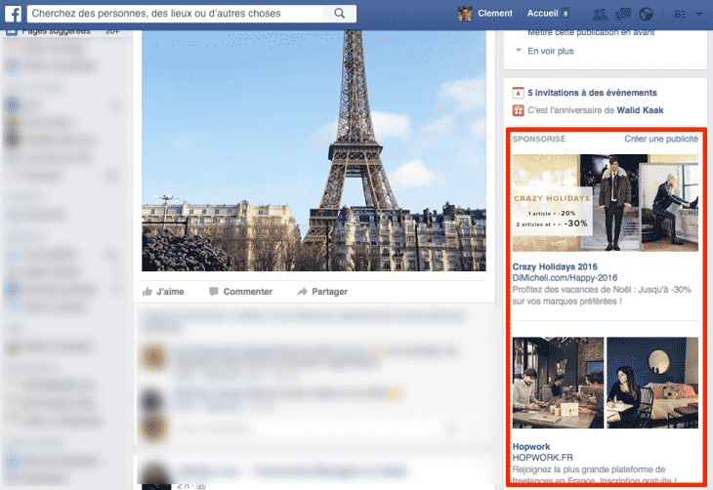Open the privacy shortcuts icon

[x=680, y=15]
